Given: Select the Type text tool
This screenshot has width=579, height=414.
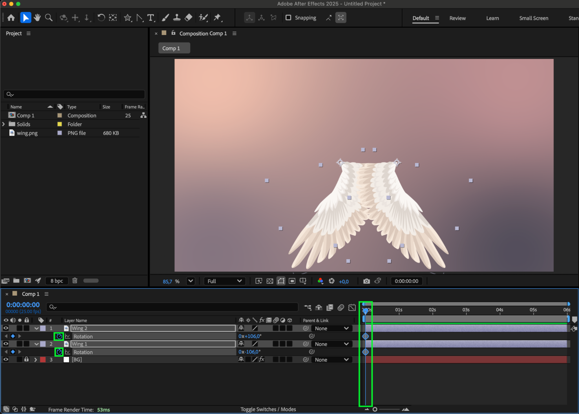Looking at the screenshot, I should 151,18.
